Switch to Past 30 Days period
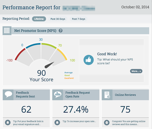Image resolution: width=152 pixels, height=129 pixels. (58, 19)
